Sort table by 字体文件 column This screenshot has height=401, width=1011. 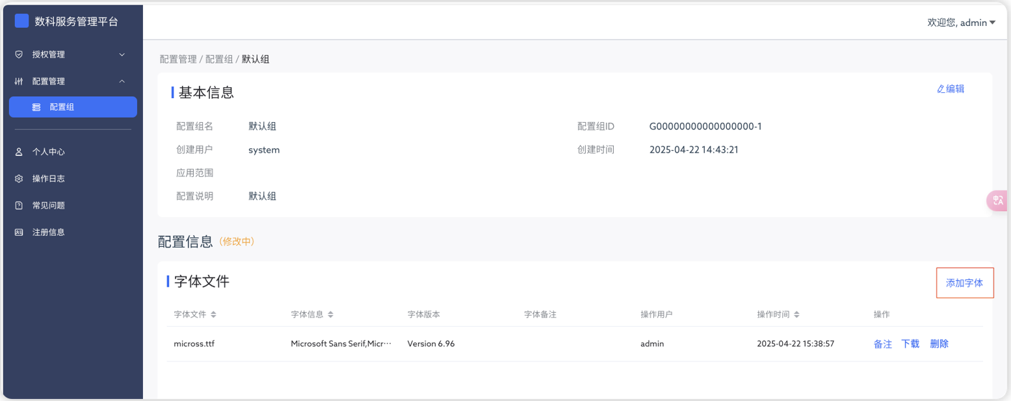(x=213, y=315)
